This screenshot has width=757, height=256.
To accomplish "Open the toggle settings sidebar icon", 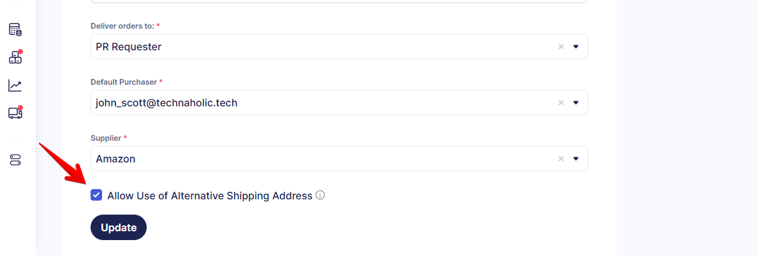I will (15, 160).
